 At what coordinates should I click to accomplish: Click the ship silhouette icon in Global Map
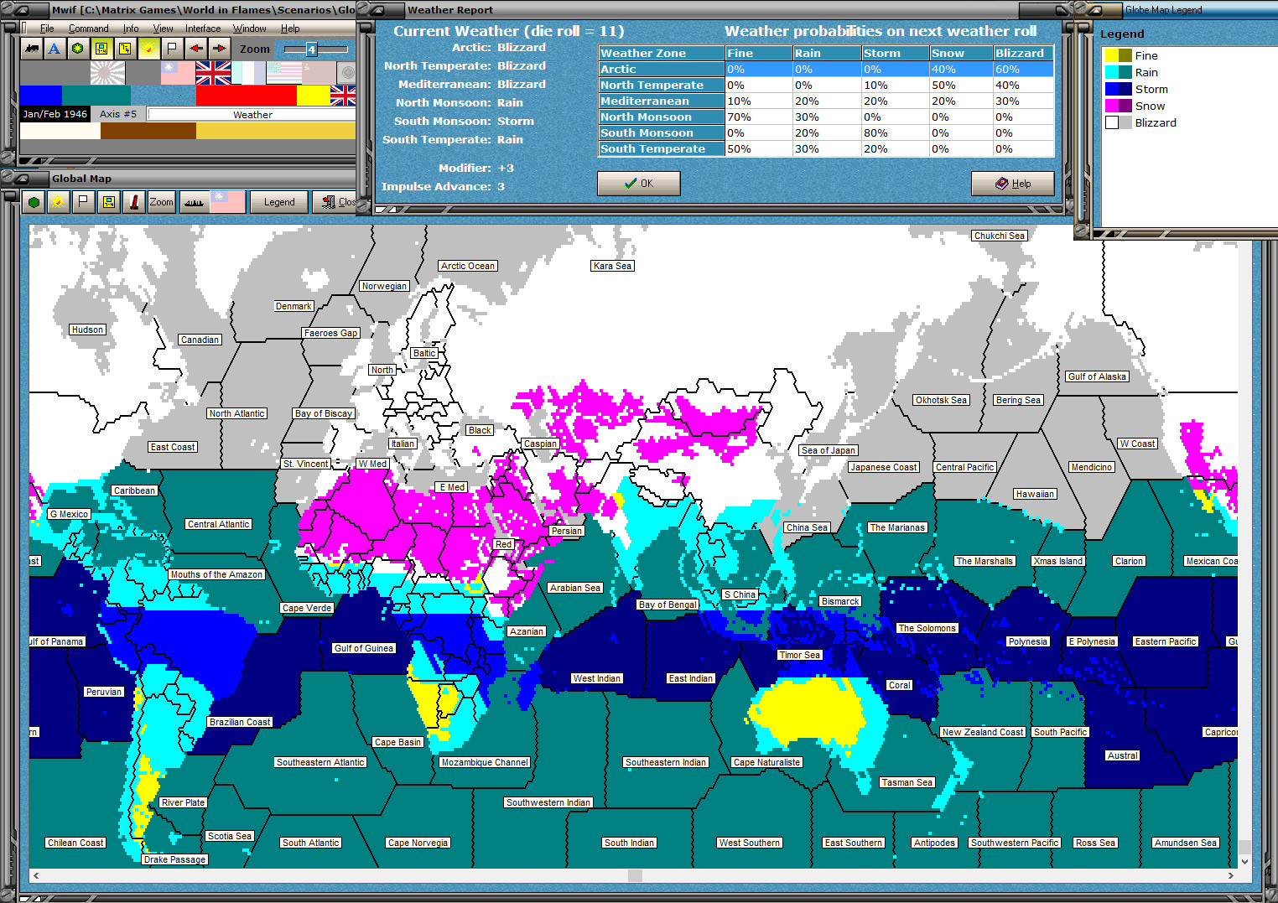[x=194, y=201]
